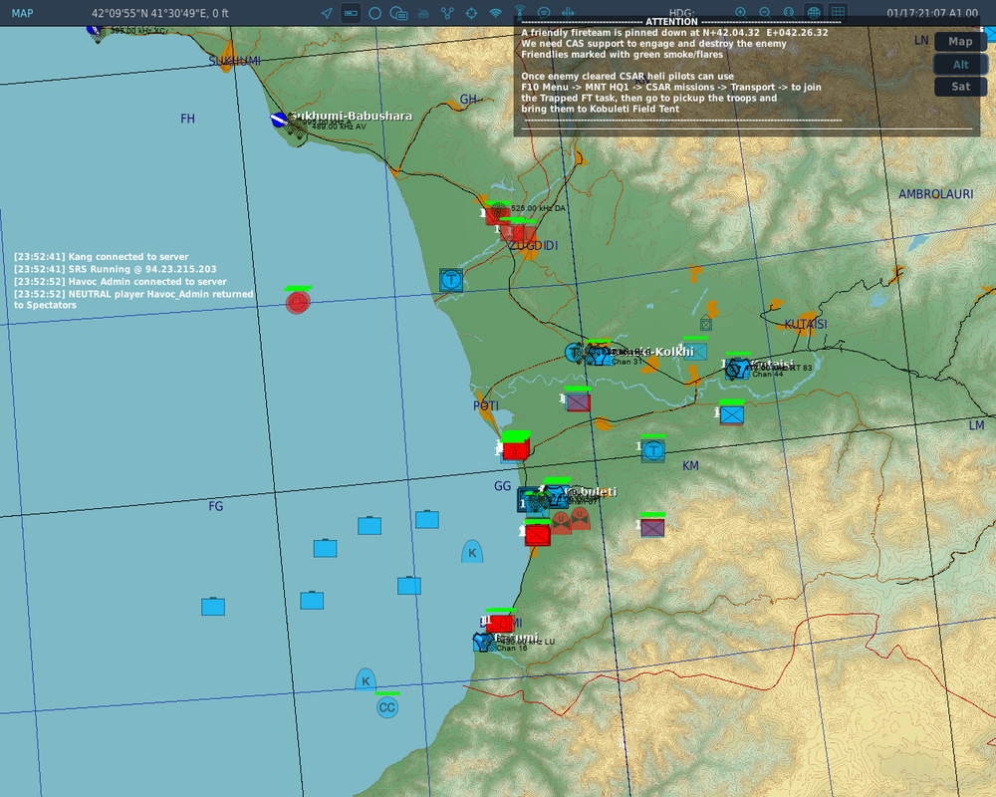Select purple crossed unit south of Senaki
996x797 pixels.
pyautogui.click(x=578, y=401)
